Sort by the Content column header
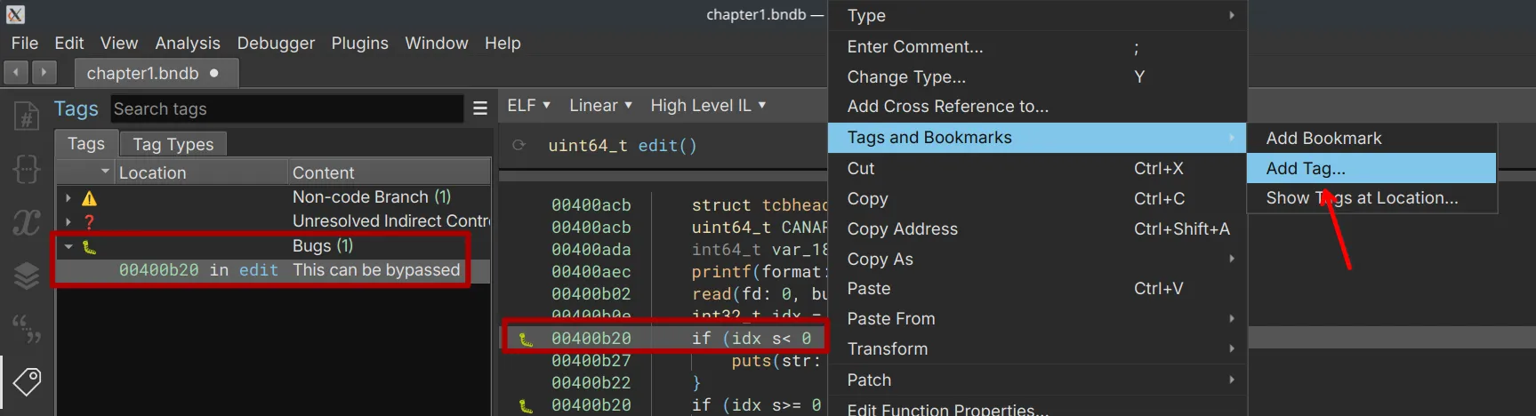1536x416 pixels. pos(390,172)
